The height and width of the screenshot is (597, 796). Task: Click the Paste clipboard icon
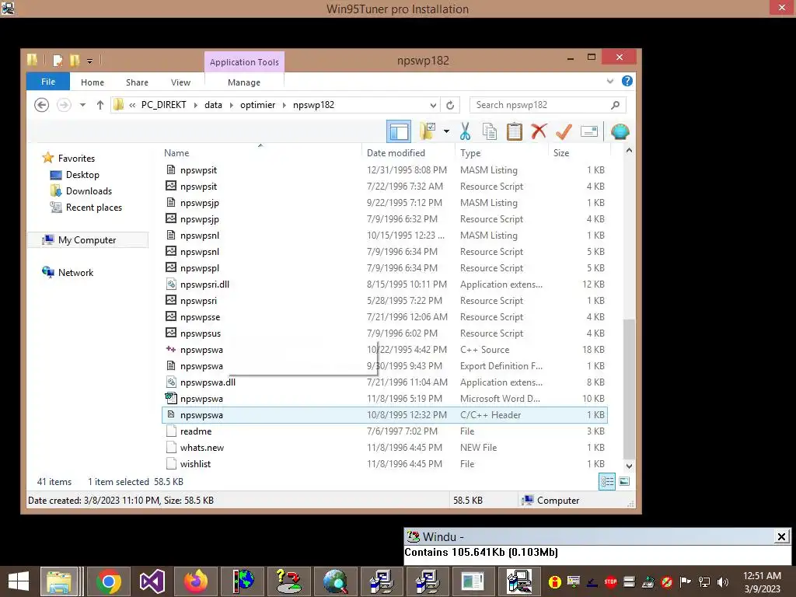click(515, 131)
